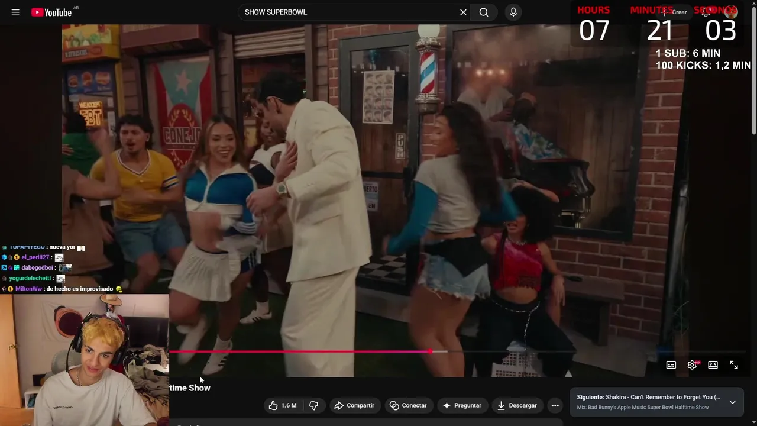Image resolution: width=757 pixels, height=426 pixels.
Task: Click the Descargar download button
Action: (x=517, y=405)
